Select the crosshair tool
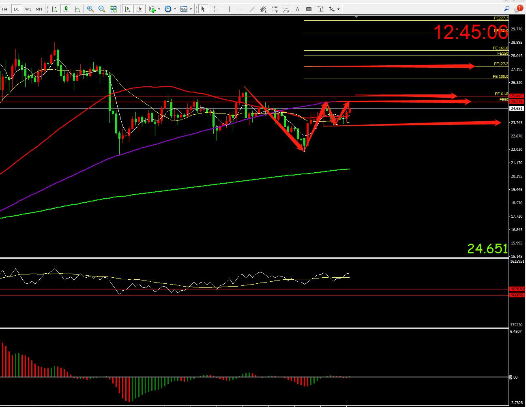 tap(215, 9)
